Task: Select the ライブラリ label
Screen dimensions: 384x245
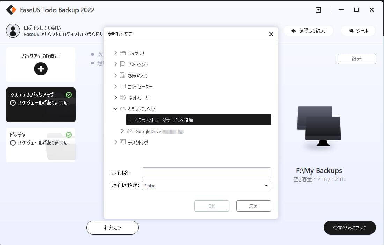Action: (x=136, y=53)
